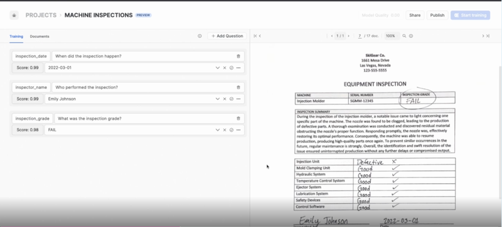Go to the previous document arrow
The image size is (502, 227).
click(260, 36)
